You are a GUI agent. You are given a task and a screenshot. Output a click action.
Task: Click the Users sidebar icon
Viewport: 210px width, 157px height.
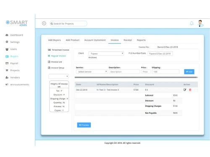(x=7, y=49)
